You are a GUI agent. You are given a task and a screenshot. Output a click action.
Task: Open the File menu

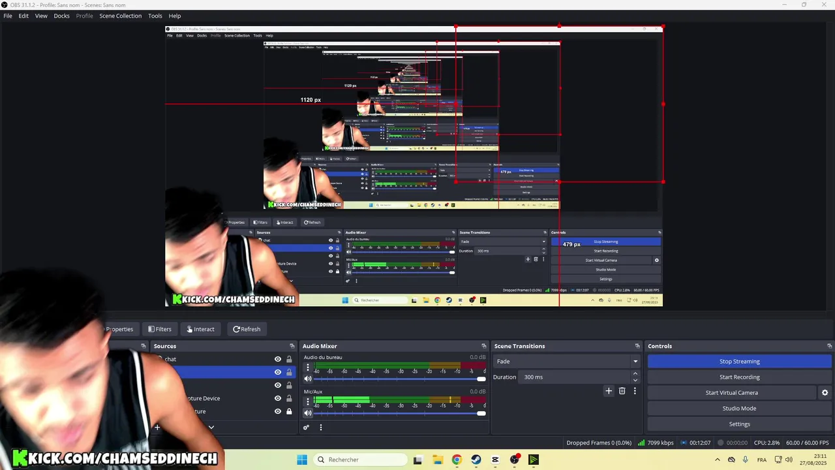click(8, 16)
